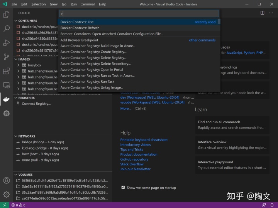The width and height of the screenshot is (278, 208).
Task: Open Join our Newsletter link
Action: 135,169
